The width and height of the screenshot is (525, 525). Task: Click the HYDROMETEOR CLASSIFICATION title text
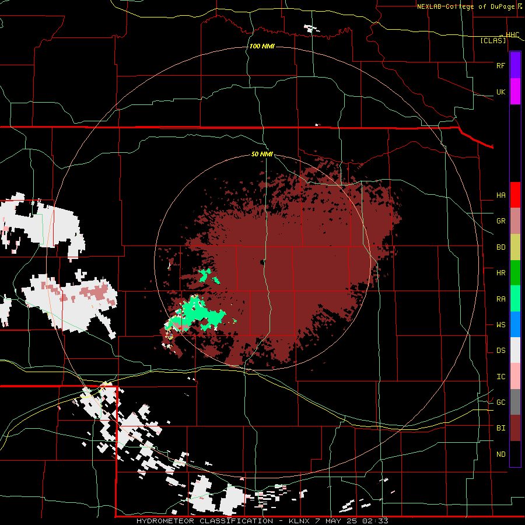tap(205, 521)
